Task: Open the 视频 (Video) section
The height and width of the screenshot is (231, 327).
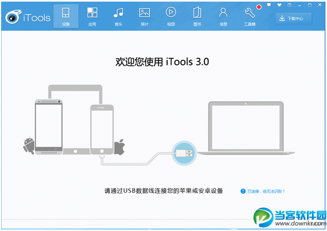Action: coord(171,16)
